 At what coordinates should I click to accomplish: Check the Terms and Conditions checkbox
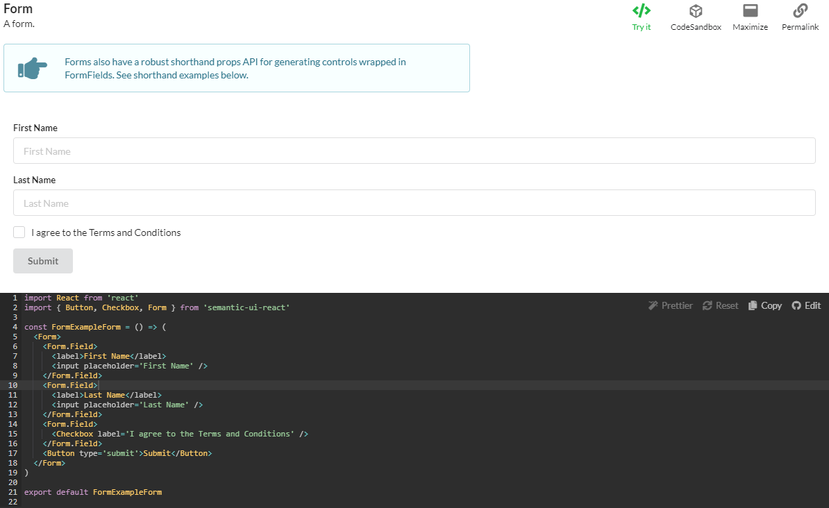[19, 232]
